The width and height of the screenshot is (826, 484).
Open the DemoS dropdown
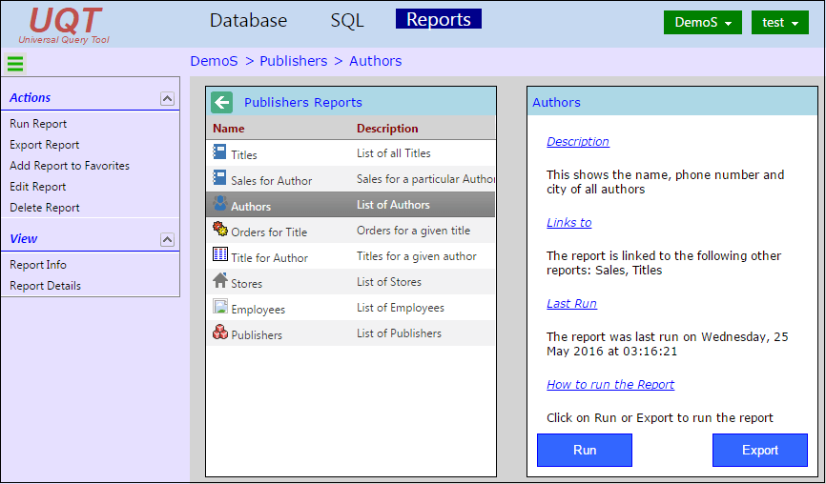[703, 23]
